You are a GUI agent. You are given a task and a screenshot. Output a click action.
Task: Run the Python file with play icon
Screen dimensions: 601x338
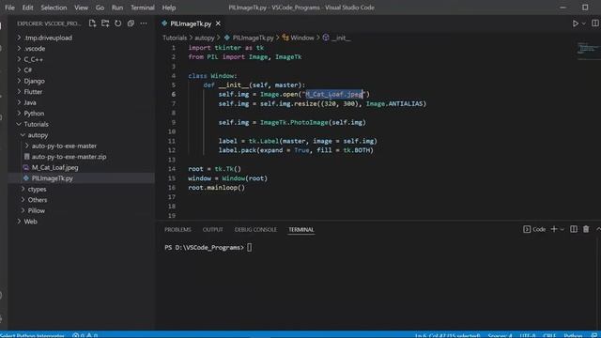(x=576, y=23)
